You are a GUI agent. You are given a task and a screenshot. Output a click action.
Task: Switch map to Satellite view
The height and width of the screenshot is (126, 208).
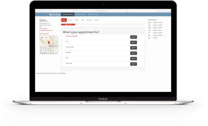[47, 38]
